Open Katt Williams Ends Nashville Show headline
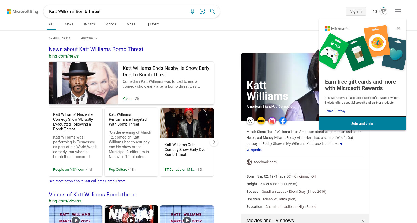 click(x=166, y=71)
